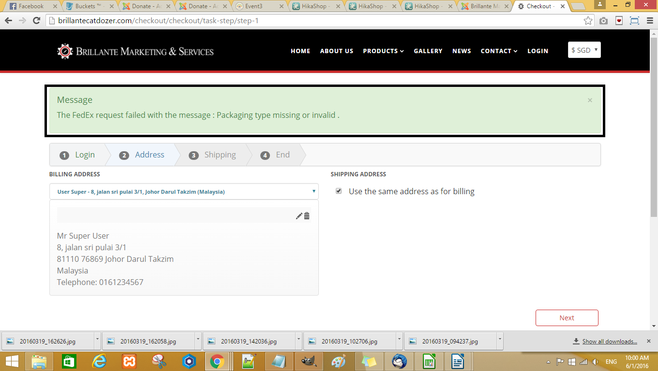Screen dimensions: 658x371
Task: Go to the News page
Action: (x=462, y=51)
